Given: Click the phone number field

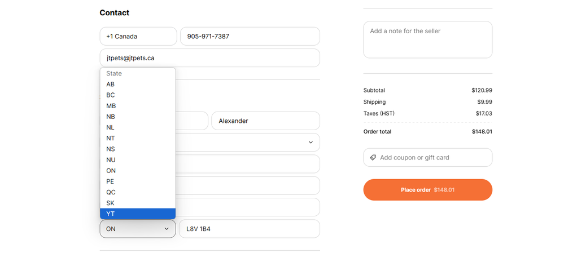Looking at the screenshot, I should 250,37.
